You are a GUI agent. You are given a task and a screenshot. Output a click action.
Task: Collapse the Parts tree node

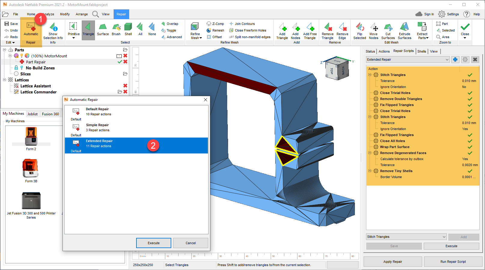point(5,50)
